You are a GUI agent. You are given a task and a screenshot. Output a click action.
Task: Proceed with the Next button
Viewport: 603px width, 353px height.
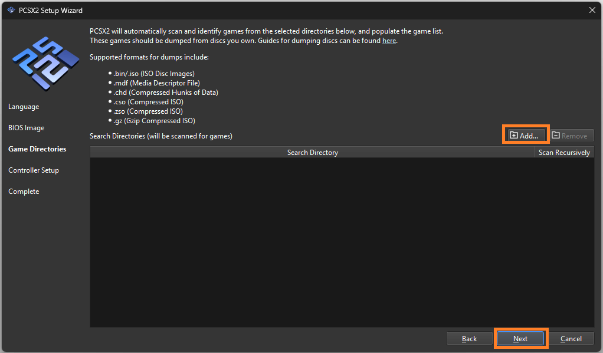click(520, 338)
